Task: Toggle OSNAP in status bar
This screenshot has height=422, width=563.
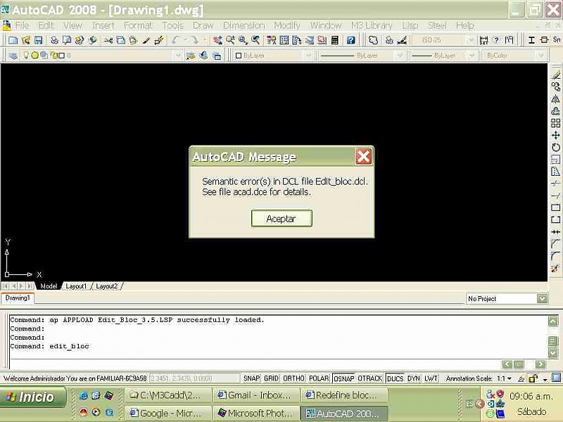Action: click(x=343, y=378)
